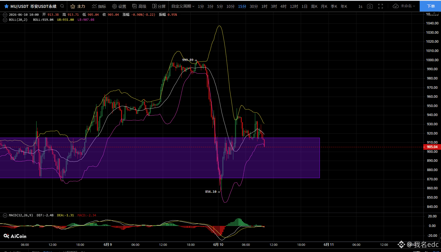Click the DIF:-2.48 value
Image resolution: width=441 pixels, height=252 pixels.
click(45, 215)
